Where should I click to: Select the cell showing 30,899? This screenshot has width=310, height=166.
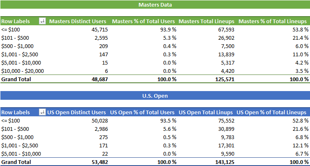(226, 129)
